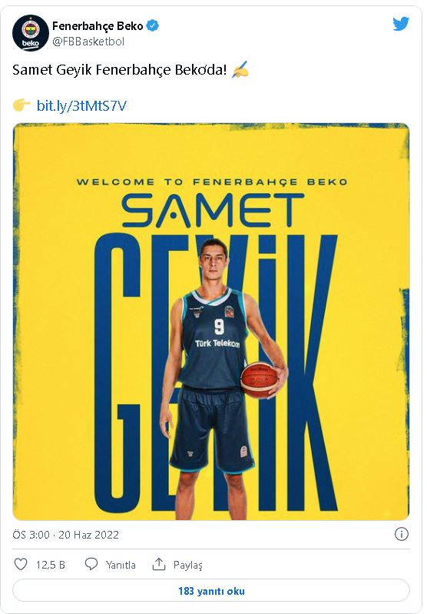Image resolution: width=427 pixels, height=614 pixels.
Task: Click the share upload arrow icon
Action: pyautogui.click(x=159, y=564)
